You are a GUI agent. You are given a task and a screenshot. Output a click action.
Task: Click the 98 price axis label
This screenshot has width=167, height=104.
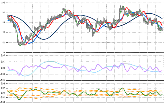click(x=4, y=13)
